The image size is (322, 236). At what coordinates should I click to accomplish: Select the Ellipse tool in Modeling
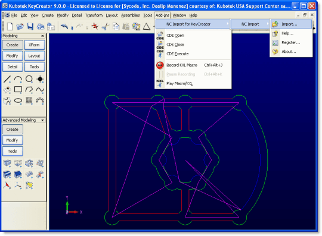(x=18, y=100)
